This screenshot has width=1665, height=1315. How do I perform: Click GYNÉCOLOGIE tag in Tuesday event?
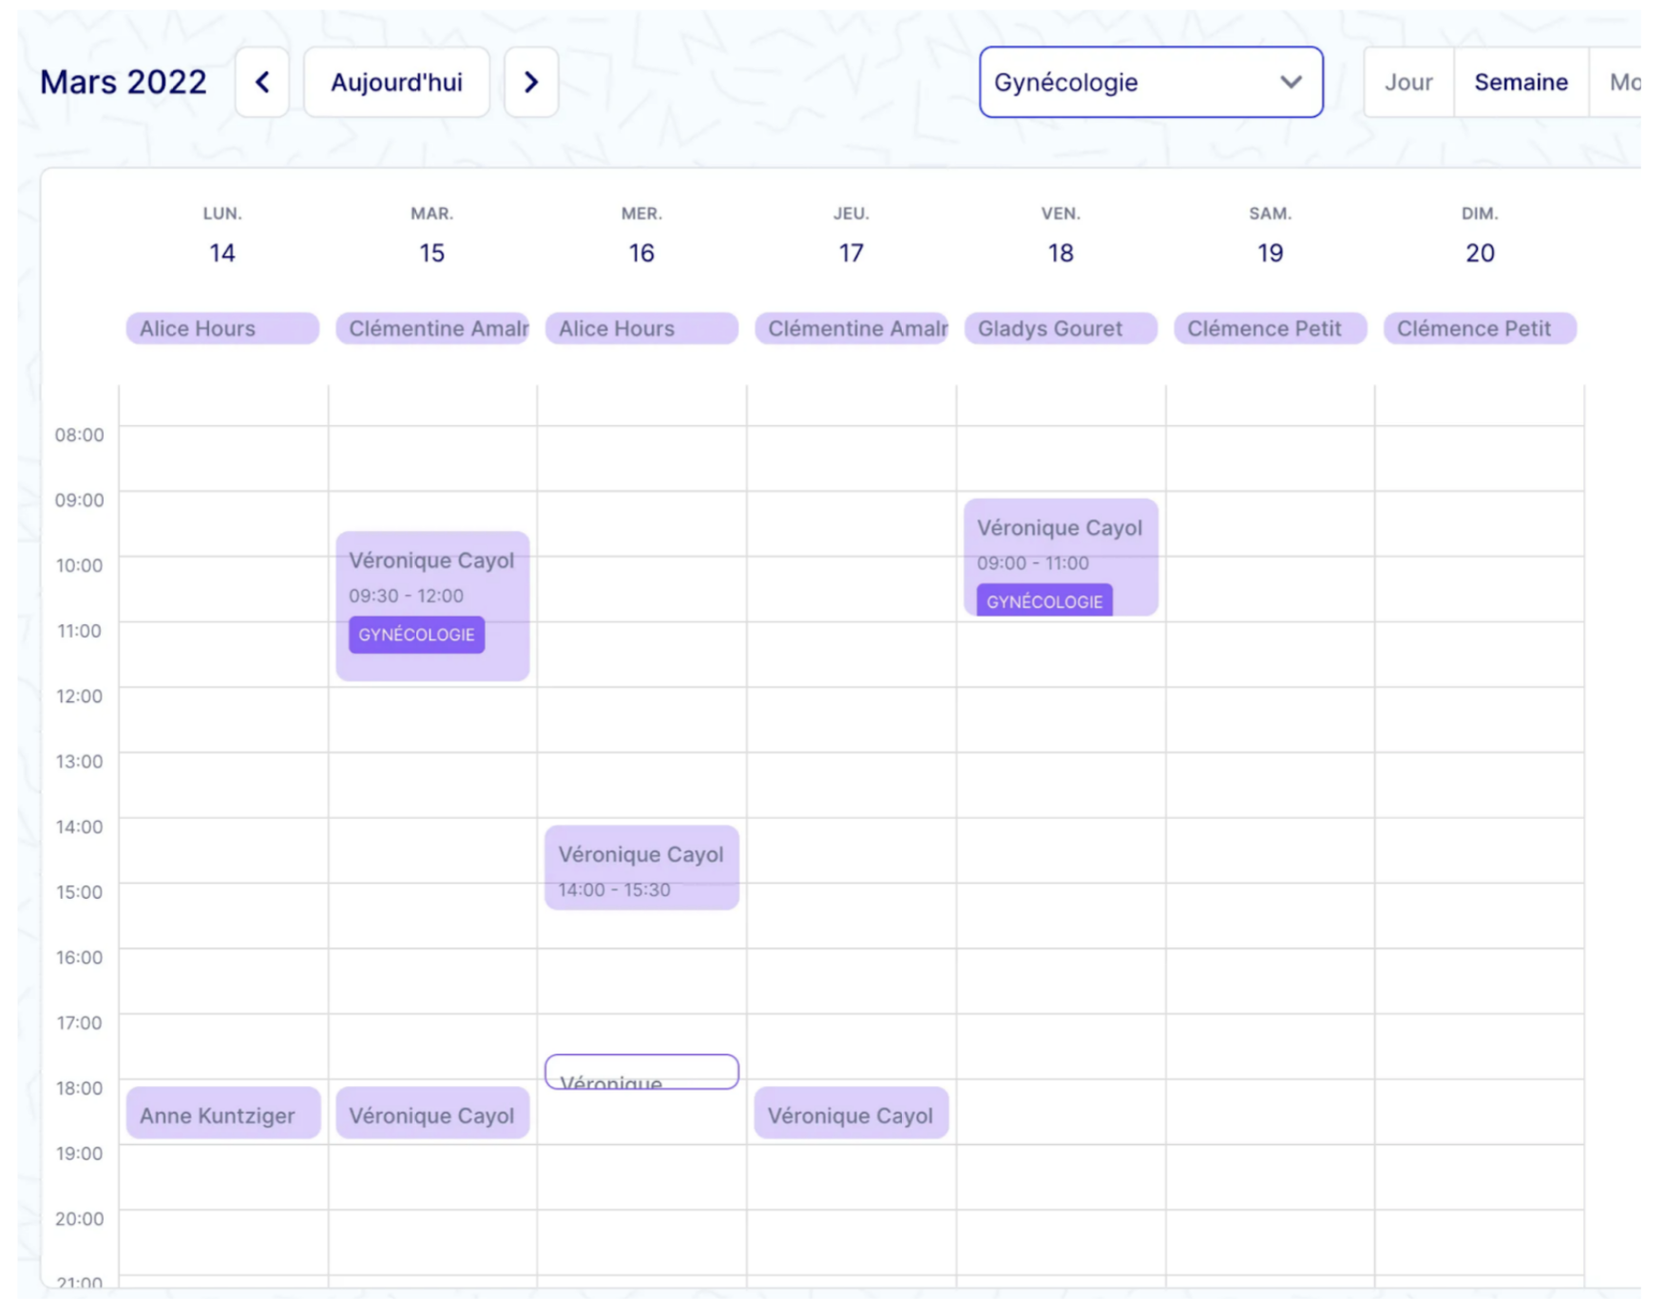[x=416, y=635]
